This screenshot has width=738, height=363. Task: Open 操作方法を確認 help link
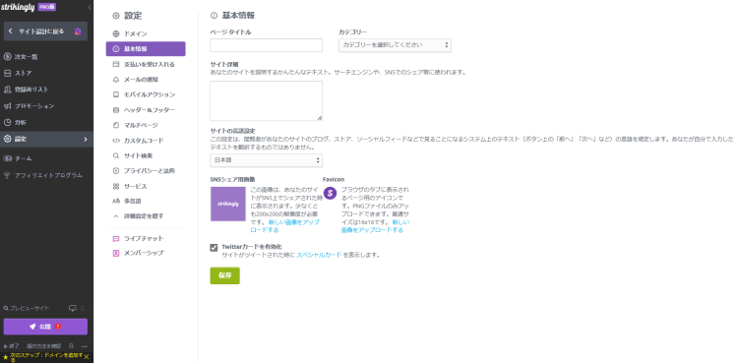(43, 345)
